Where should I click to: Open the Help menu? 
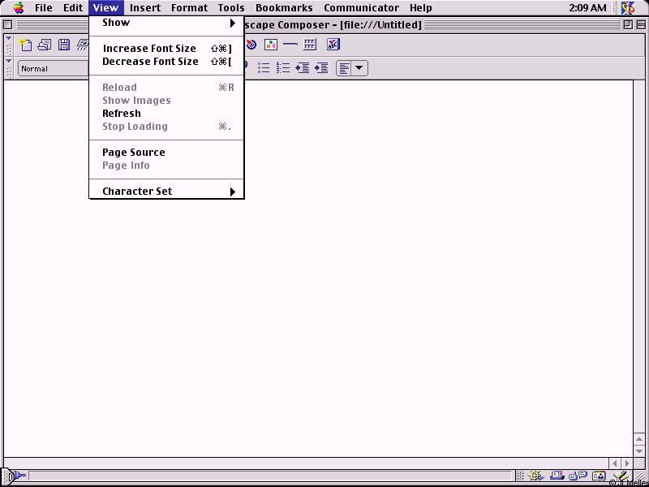pos(420,8)
